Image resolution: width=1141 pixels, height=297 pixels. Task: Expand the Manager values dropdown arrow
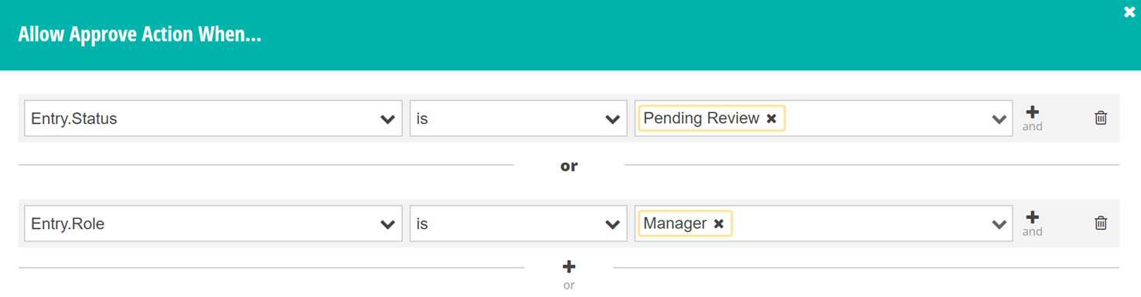click(x=999, y=224)
